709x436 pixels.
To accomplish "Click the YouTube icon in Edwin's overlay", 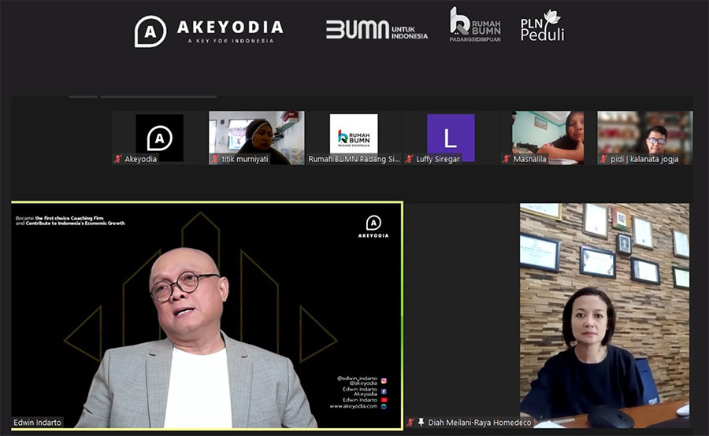I will pos(384,399).
